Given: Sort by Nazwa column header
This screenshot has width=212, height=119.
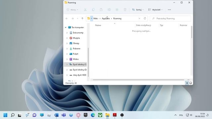Looking at the screenshot, I should (98, 25).
